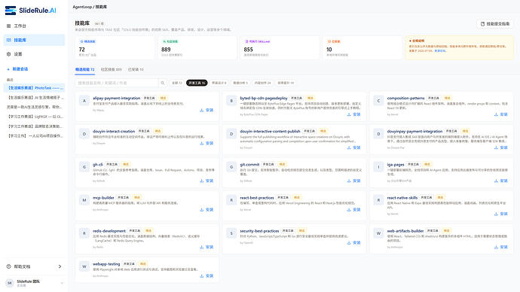Install the alipay-payment-integration skill
This screenshot has width=520, height=292.
point(206,110)
